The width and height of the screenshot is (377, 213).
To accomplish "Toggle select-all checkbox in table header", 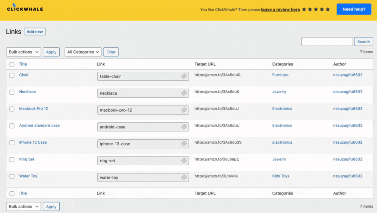I will [12, 65].
